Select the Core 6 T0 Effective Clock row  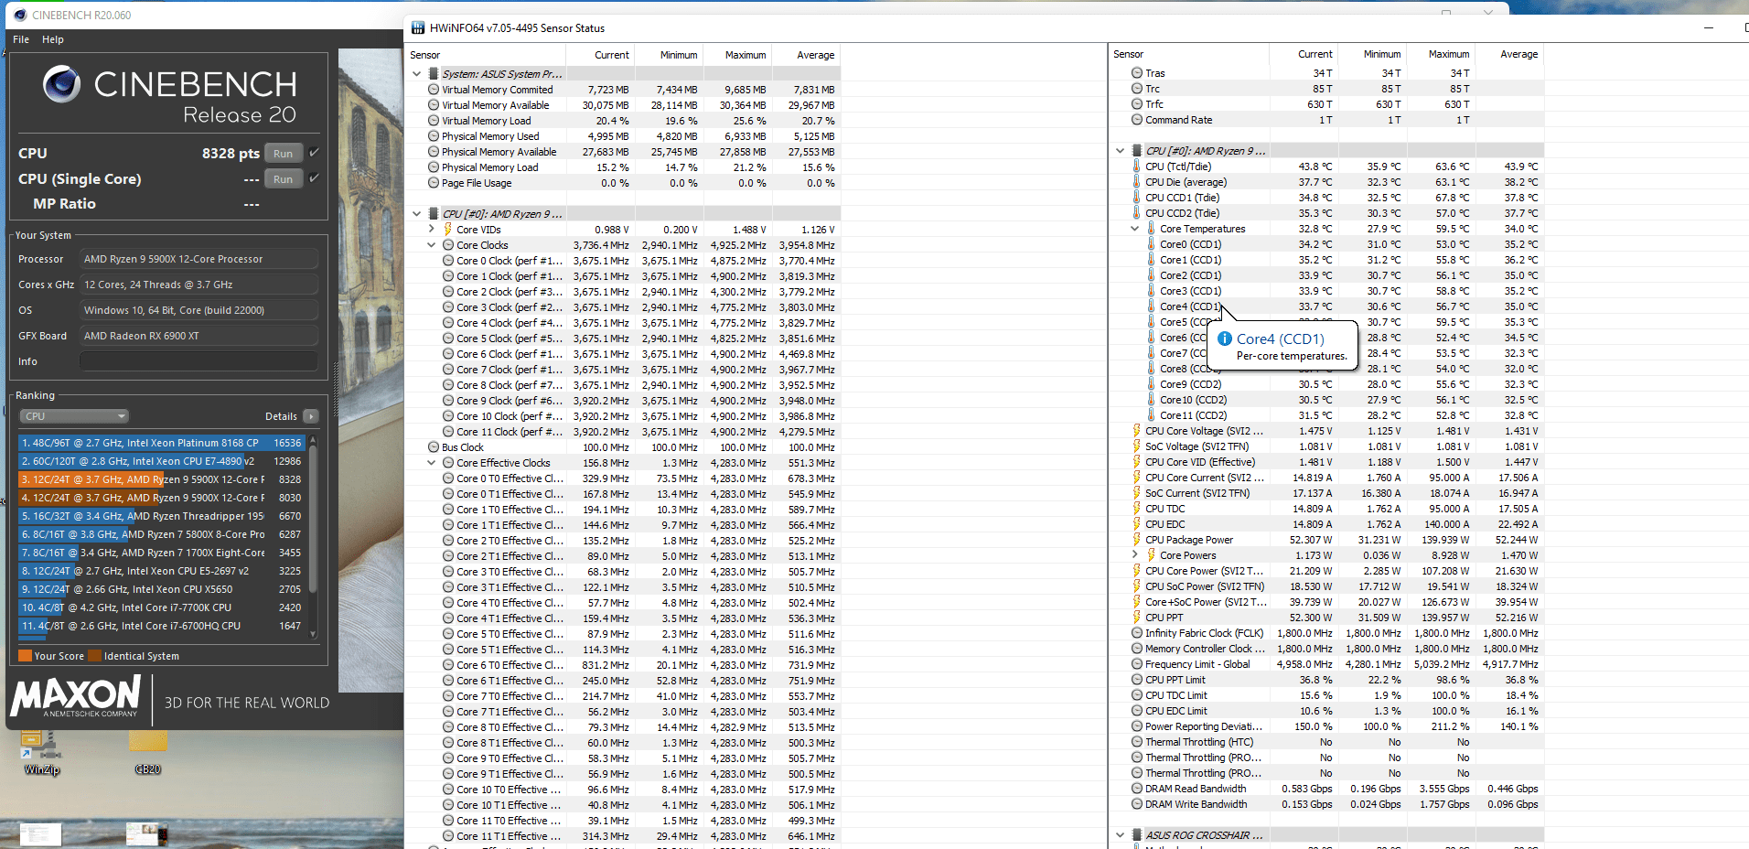(x=624, y=665)
